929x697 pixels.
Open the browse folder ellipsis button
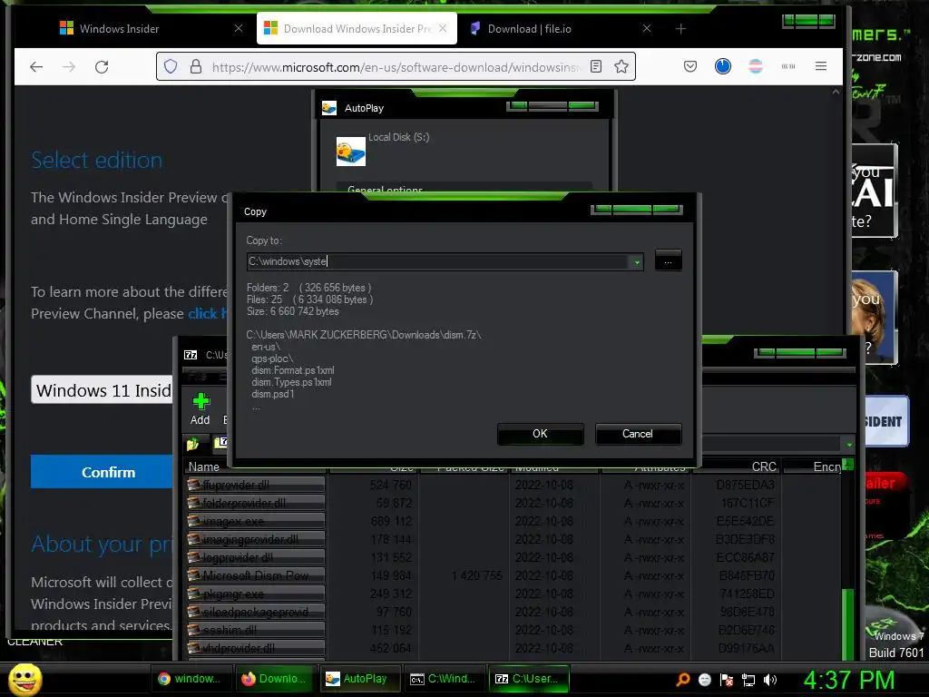click(669, 260)
